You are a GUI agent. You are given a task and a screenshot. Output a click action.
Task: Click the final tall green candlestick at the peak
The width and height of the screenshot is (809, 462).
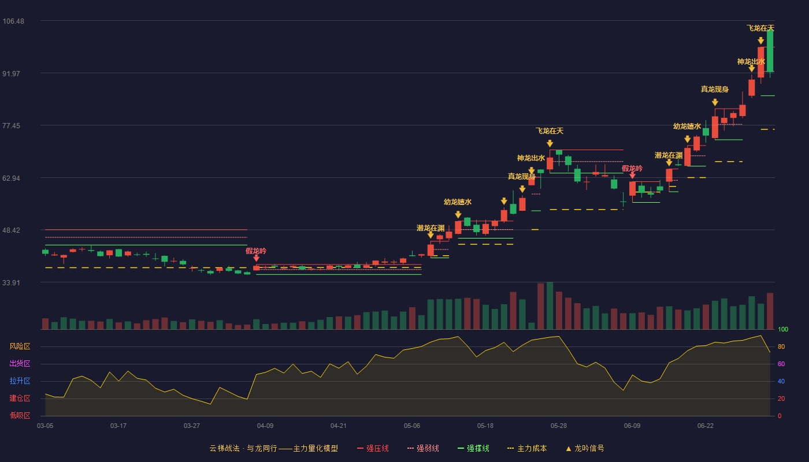coord(770,50)
